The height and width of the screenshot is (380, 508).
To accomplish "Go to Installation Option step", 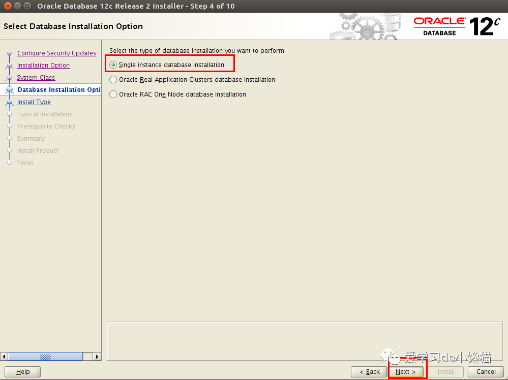I will tap(43, 66).
